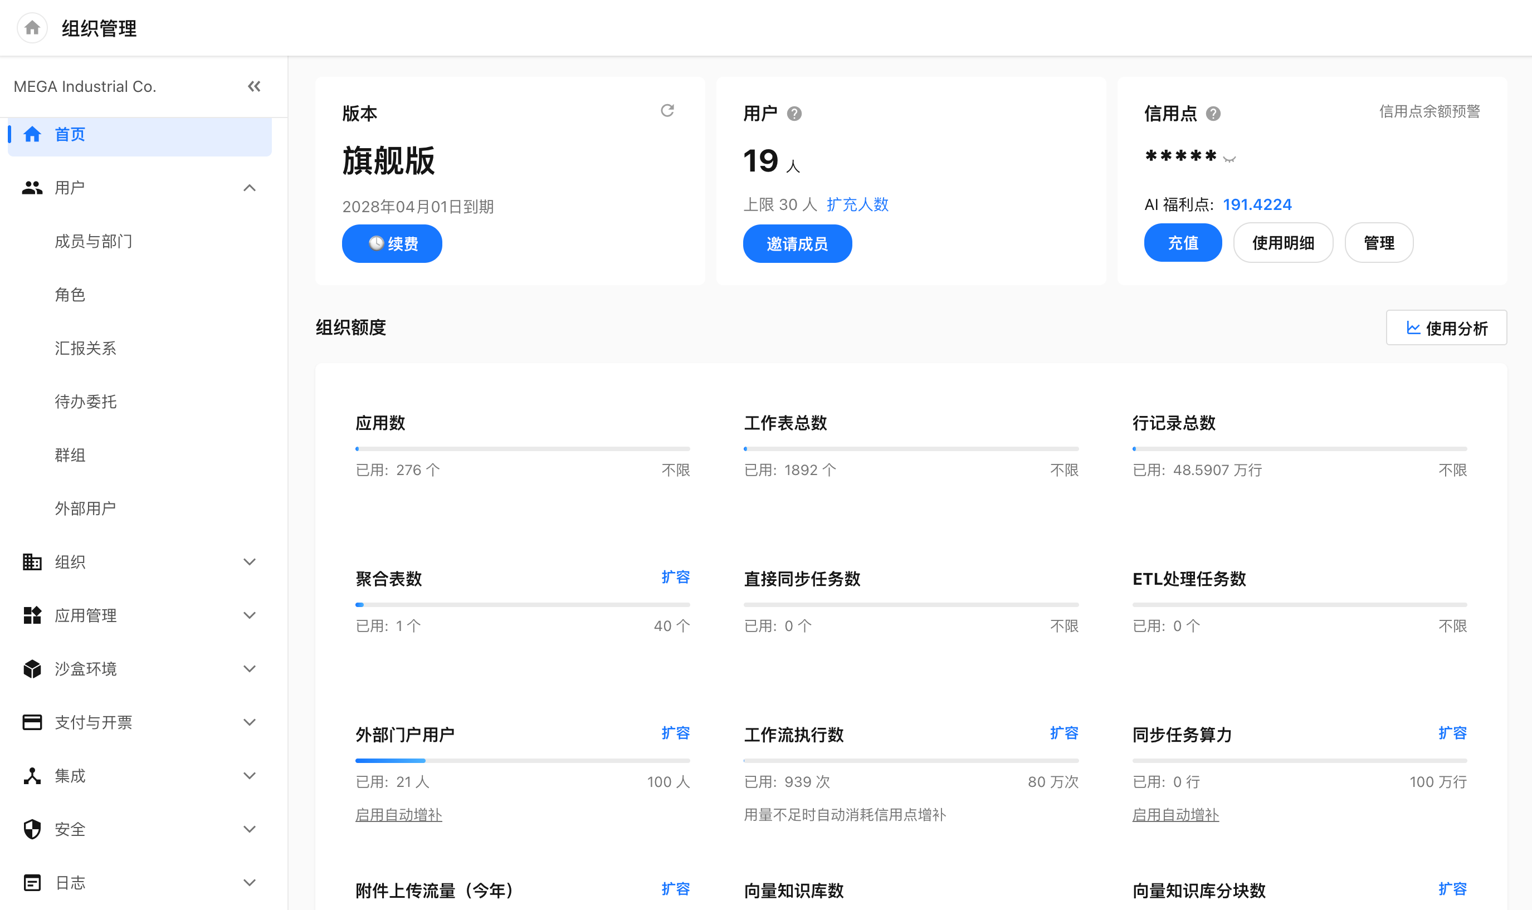
Task: Click the 组织 building icon in sidebar
Action: pyautogui.click(x=32, y=562)
